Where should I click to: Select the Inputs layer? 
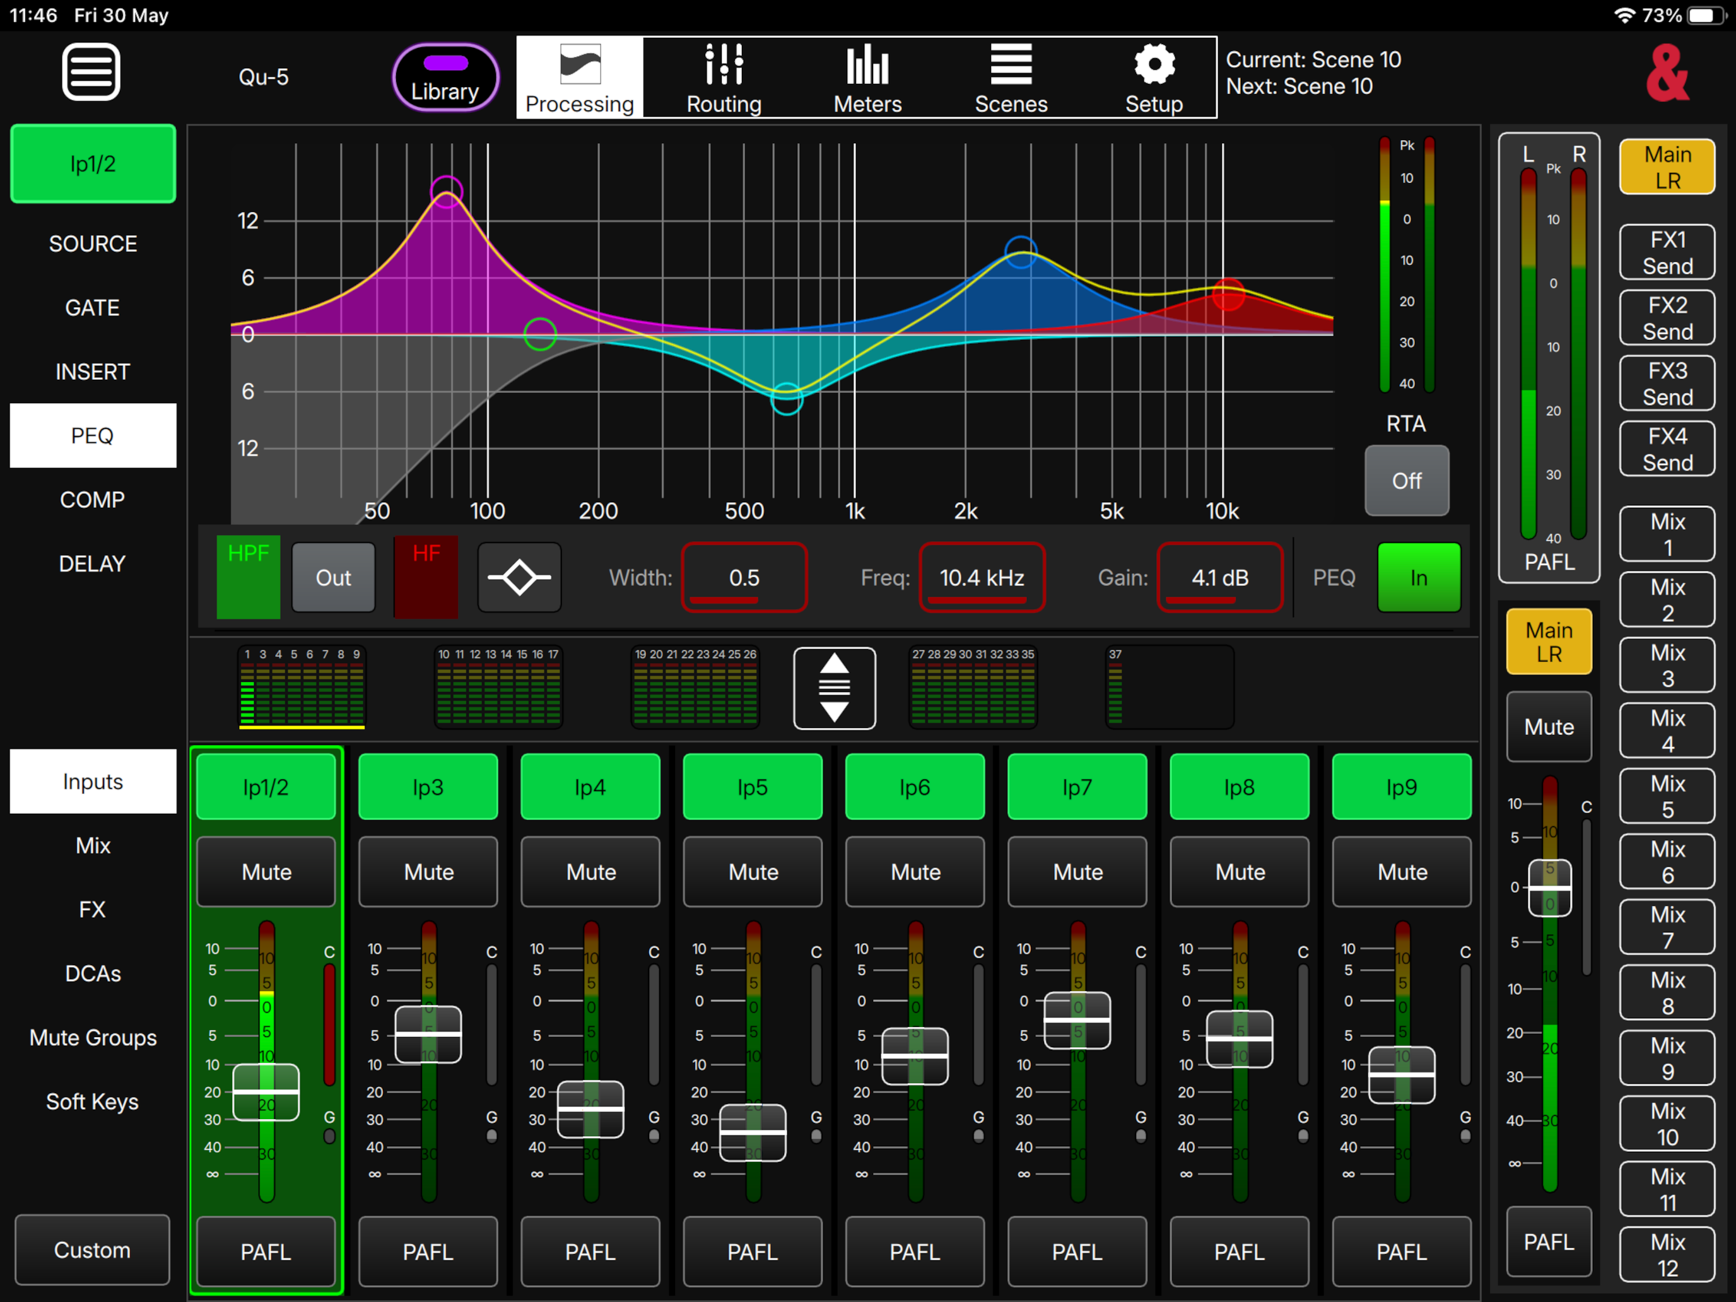click(93, 782)
